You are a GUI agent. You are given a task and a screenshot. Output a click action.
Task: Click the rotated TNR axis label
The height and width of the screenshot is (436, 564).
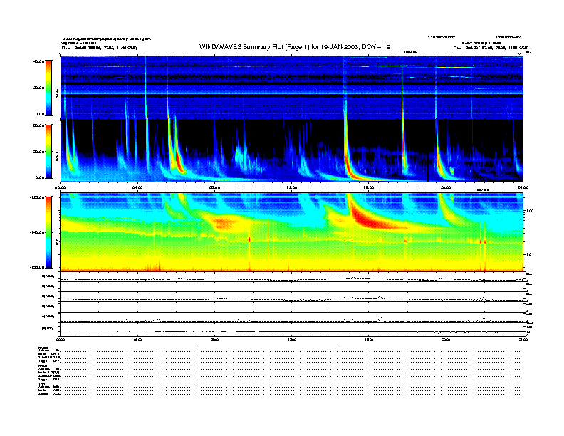click(56, 243)
